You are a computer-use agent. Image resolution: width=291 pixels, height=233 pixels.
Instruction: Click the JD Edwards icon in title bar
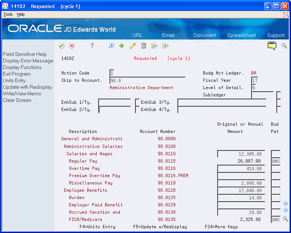tap(5, 6)
